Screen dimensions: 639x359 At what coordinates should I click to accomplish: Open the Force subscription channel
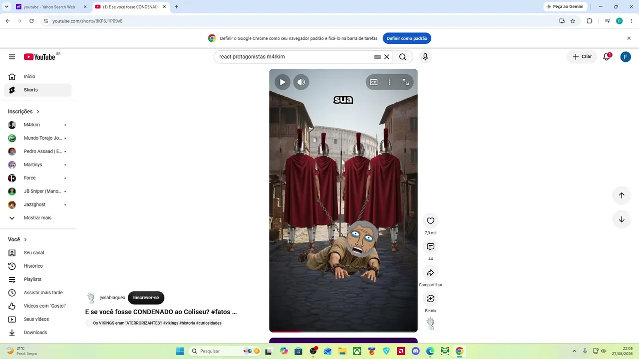pyautogui.click(x=38, y=178)
